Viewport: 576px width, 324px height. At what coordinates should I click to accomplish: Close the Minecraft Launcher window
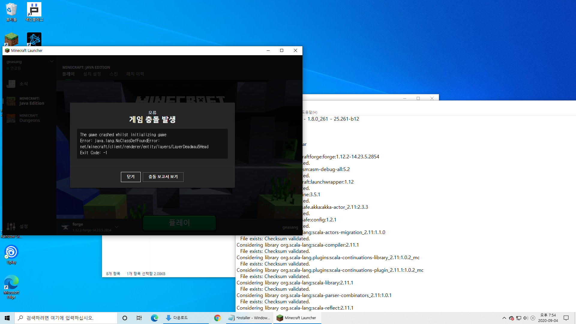295,50
